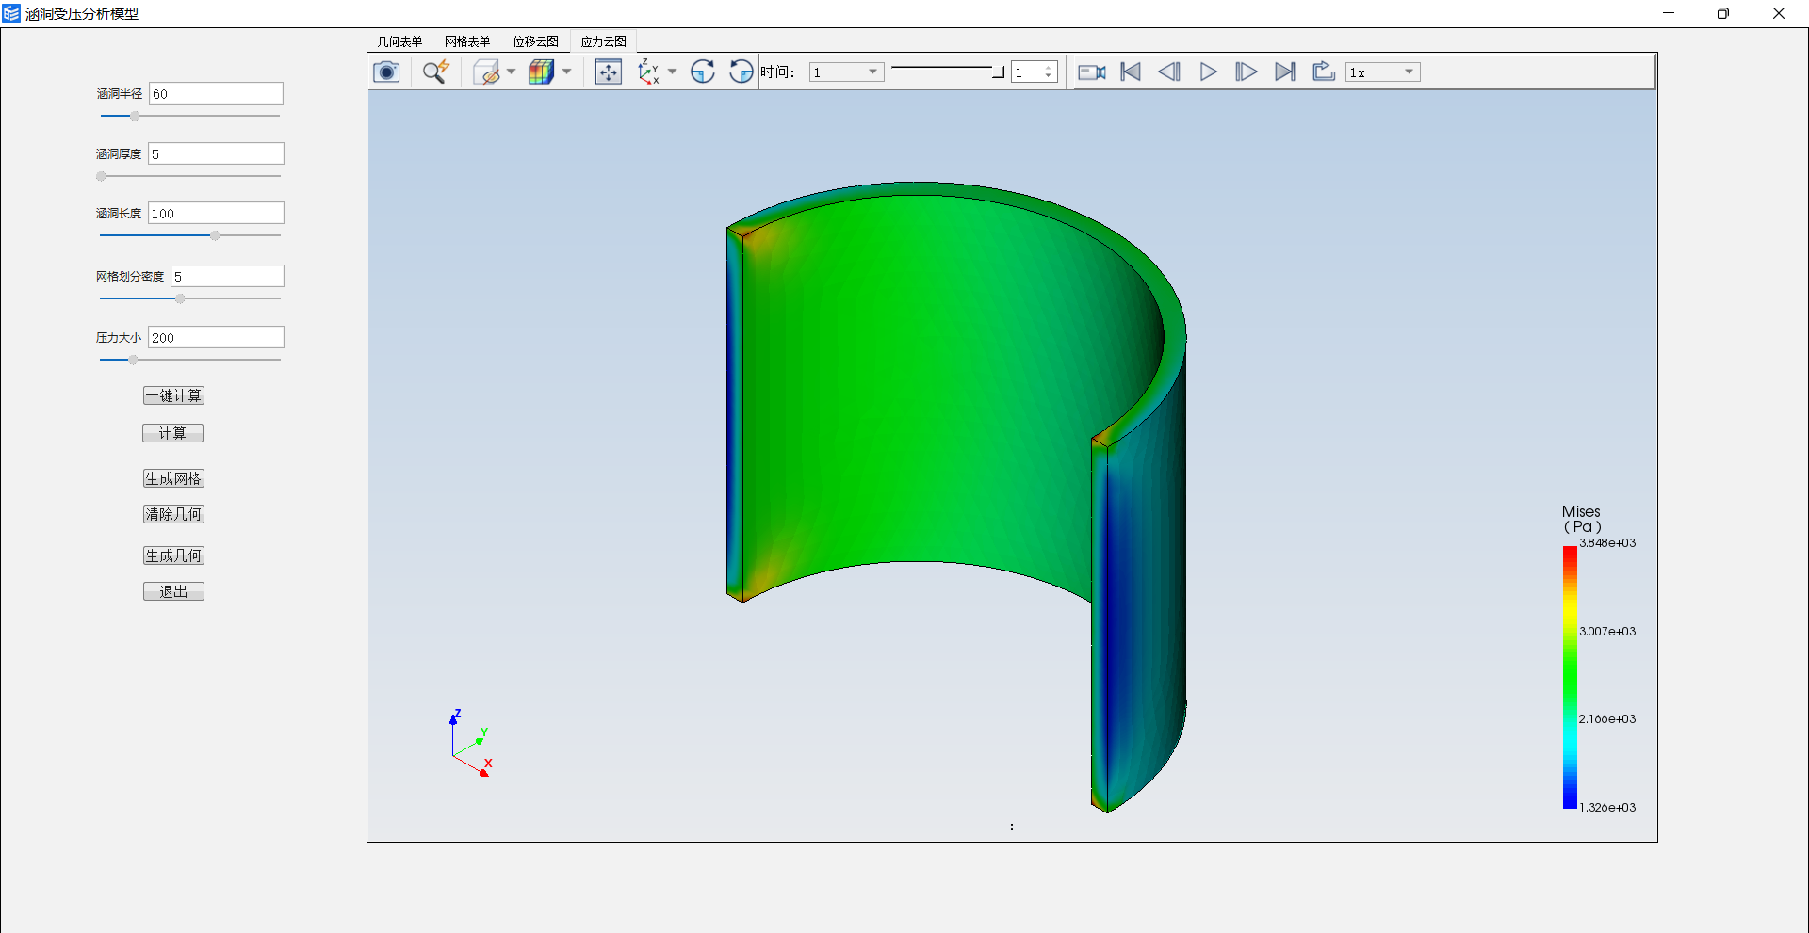Click the legend maximum value 3.848e+03
1809x933 pixels.
point(1607,543)
